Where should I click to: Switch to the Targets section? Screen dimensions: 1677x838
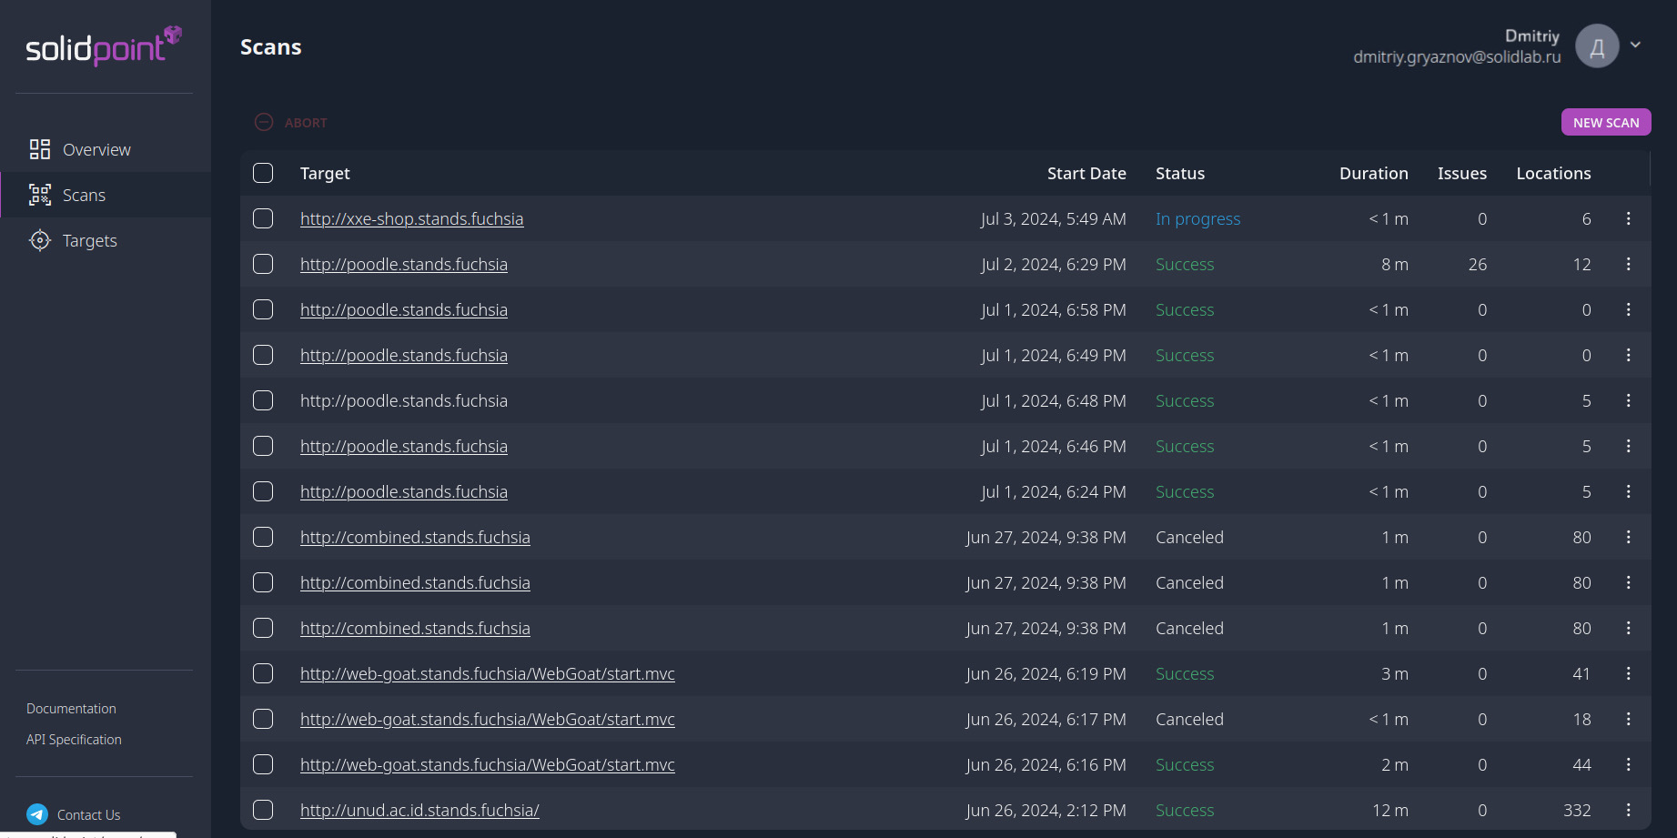coord(89,239)
